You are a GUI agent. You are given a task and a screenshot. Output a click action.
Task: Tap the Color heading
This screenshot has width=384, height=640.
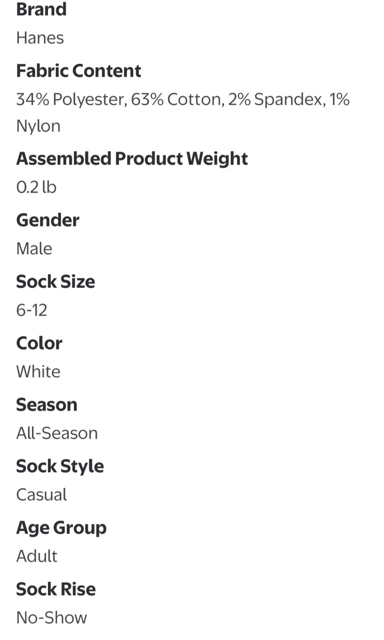click(39, 343)
